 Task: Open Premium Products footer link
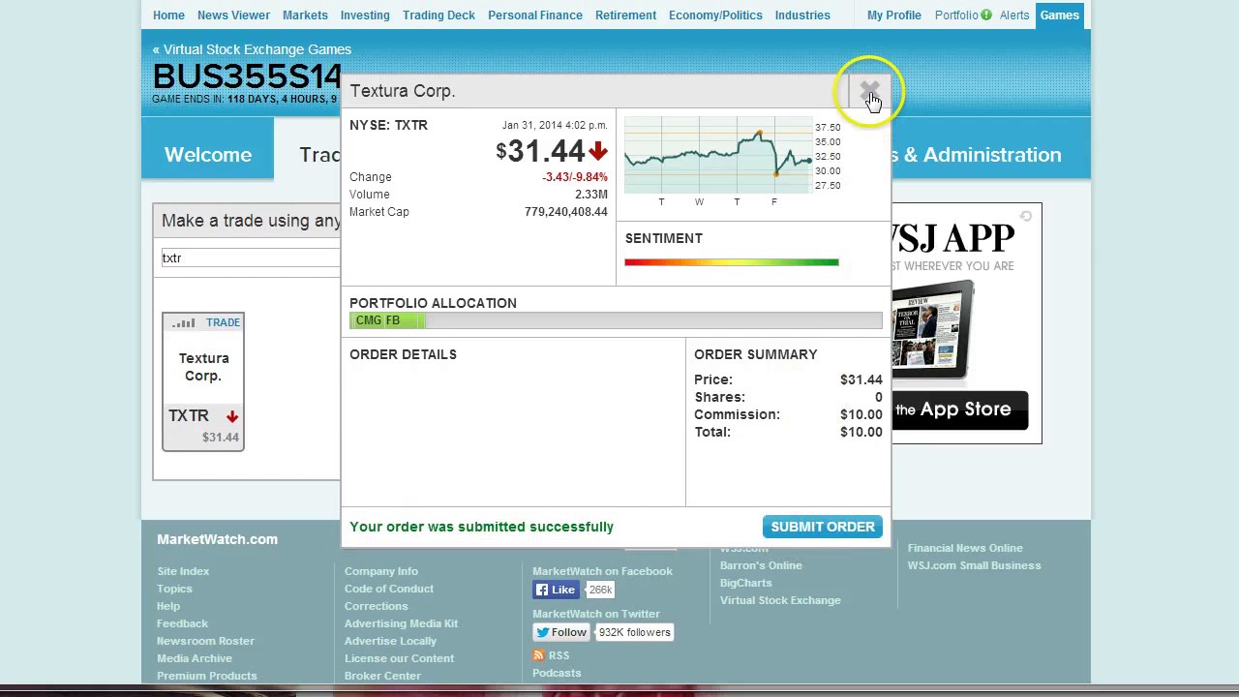point(207,676)
